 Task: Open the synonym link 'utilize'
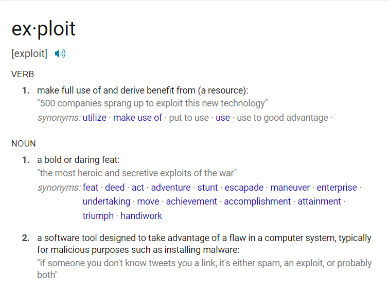tap(95, 118)
